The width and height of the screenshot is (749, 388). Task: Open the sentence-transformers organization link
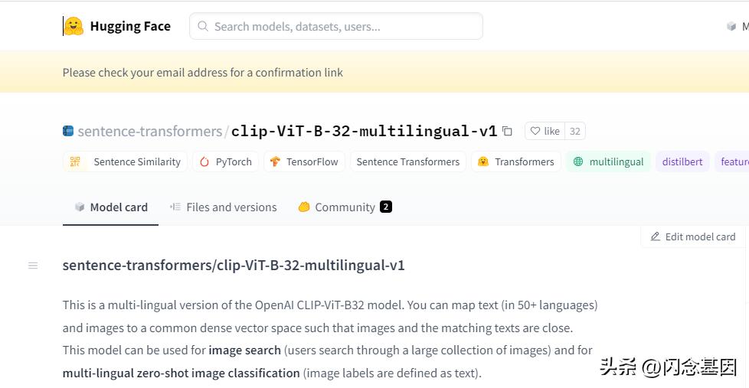(x=149, y=131)
